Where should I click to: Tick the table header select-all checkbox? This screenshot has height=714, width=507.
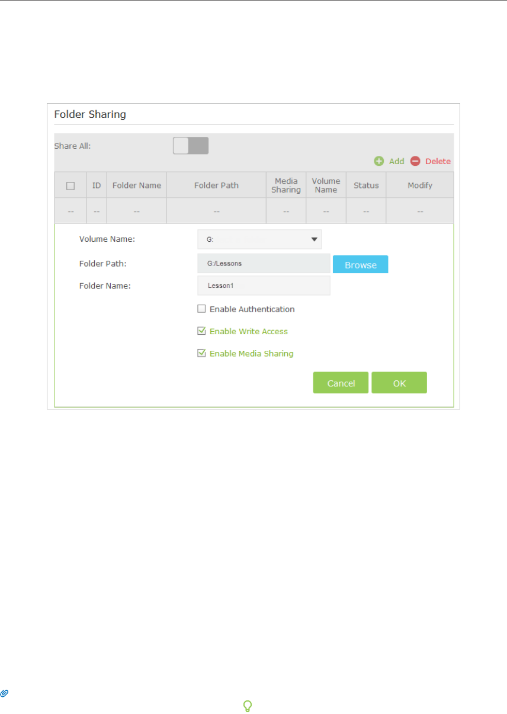[x=70, y=185]
